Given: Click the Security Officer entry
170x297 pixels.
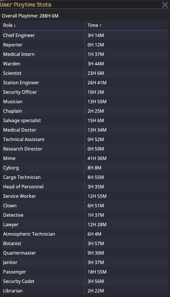Looking at the screenshot, I should point(20,92).
